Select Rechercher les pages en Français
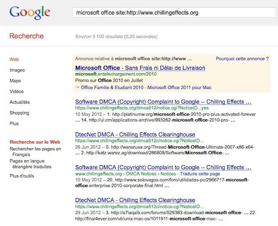Viewport: 278px width, 226px height. (35, 152)
